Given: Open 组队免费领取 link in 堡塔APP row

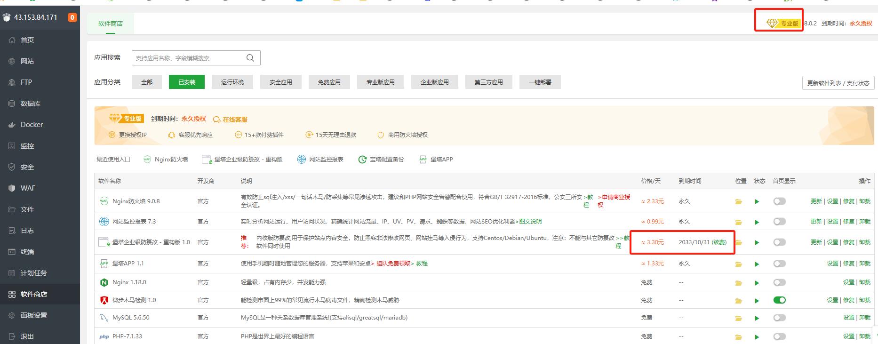Looking at the screenshot, I should click(x=393, y=264).
